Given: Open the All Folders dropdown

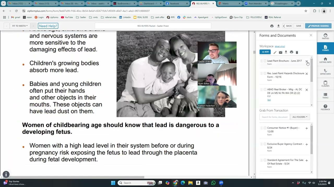Looking at the screenshot, I should point(300,117).
